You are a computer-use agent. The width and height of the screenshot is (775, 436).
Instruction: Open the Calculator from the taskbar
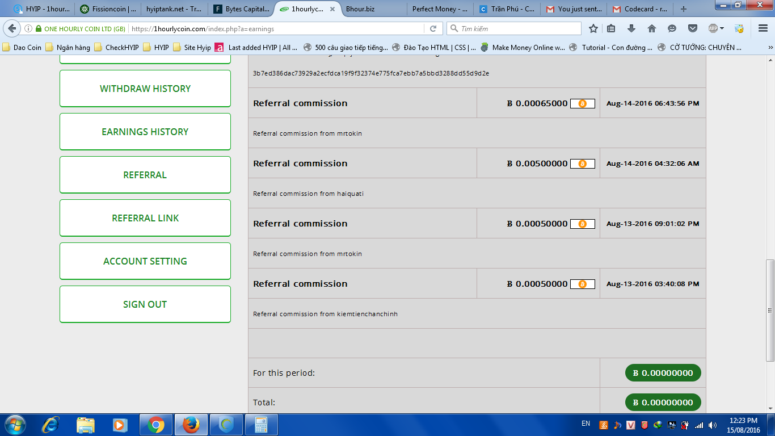click(262, 425)
